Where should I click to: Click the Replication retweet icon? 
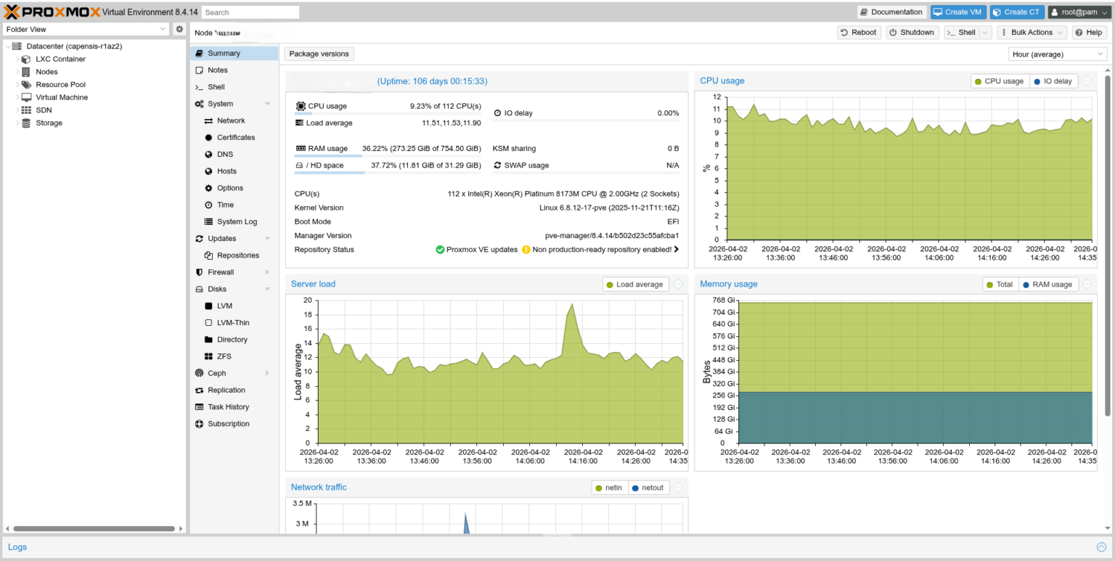[x=200, y=390]
